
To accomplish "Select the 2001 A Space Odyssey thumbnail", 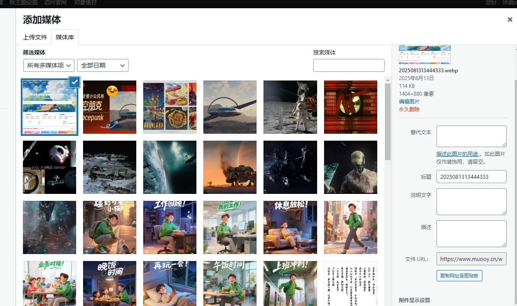I will tap(49, 167).
